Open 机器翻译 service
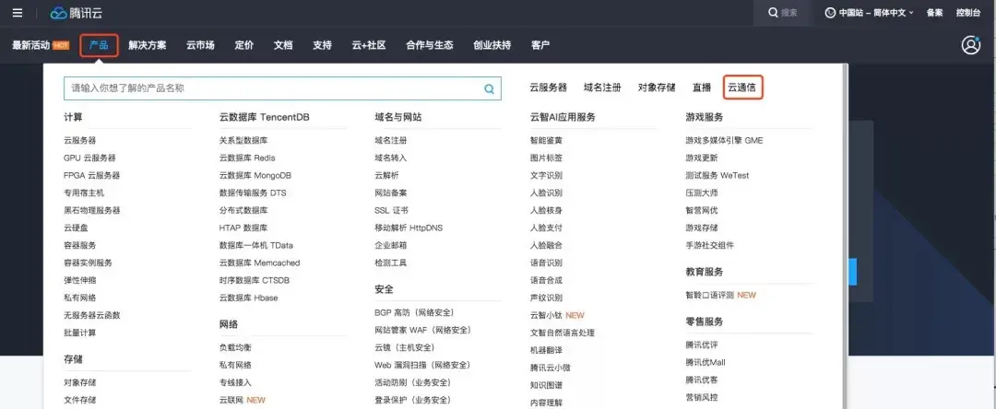 [546, 349]
